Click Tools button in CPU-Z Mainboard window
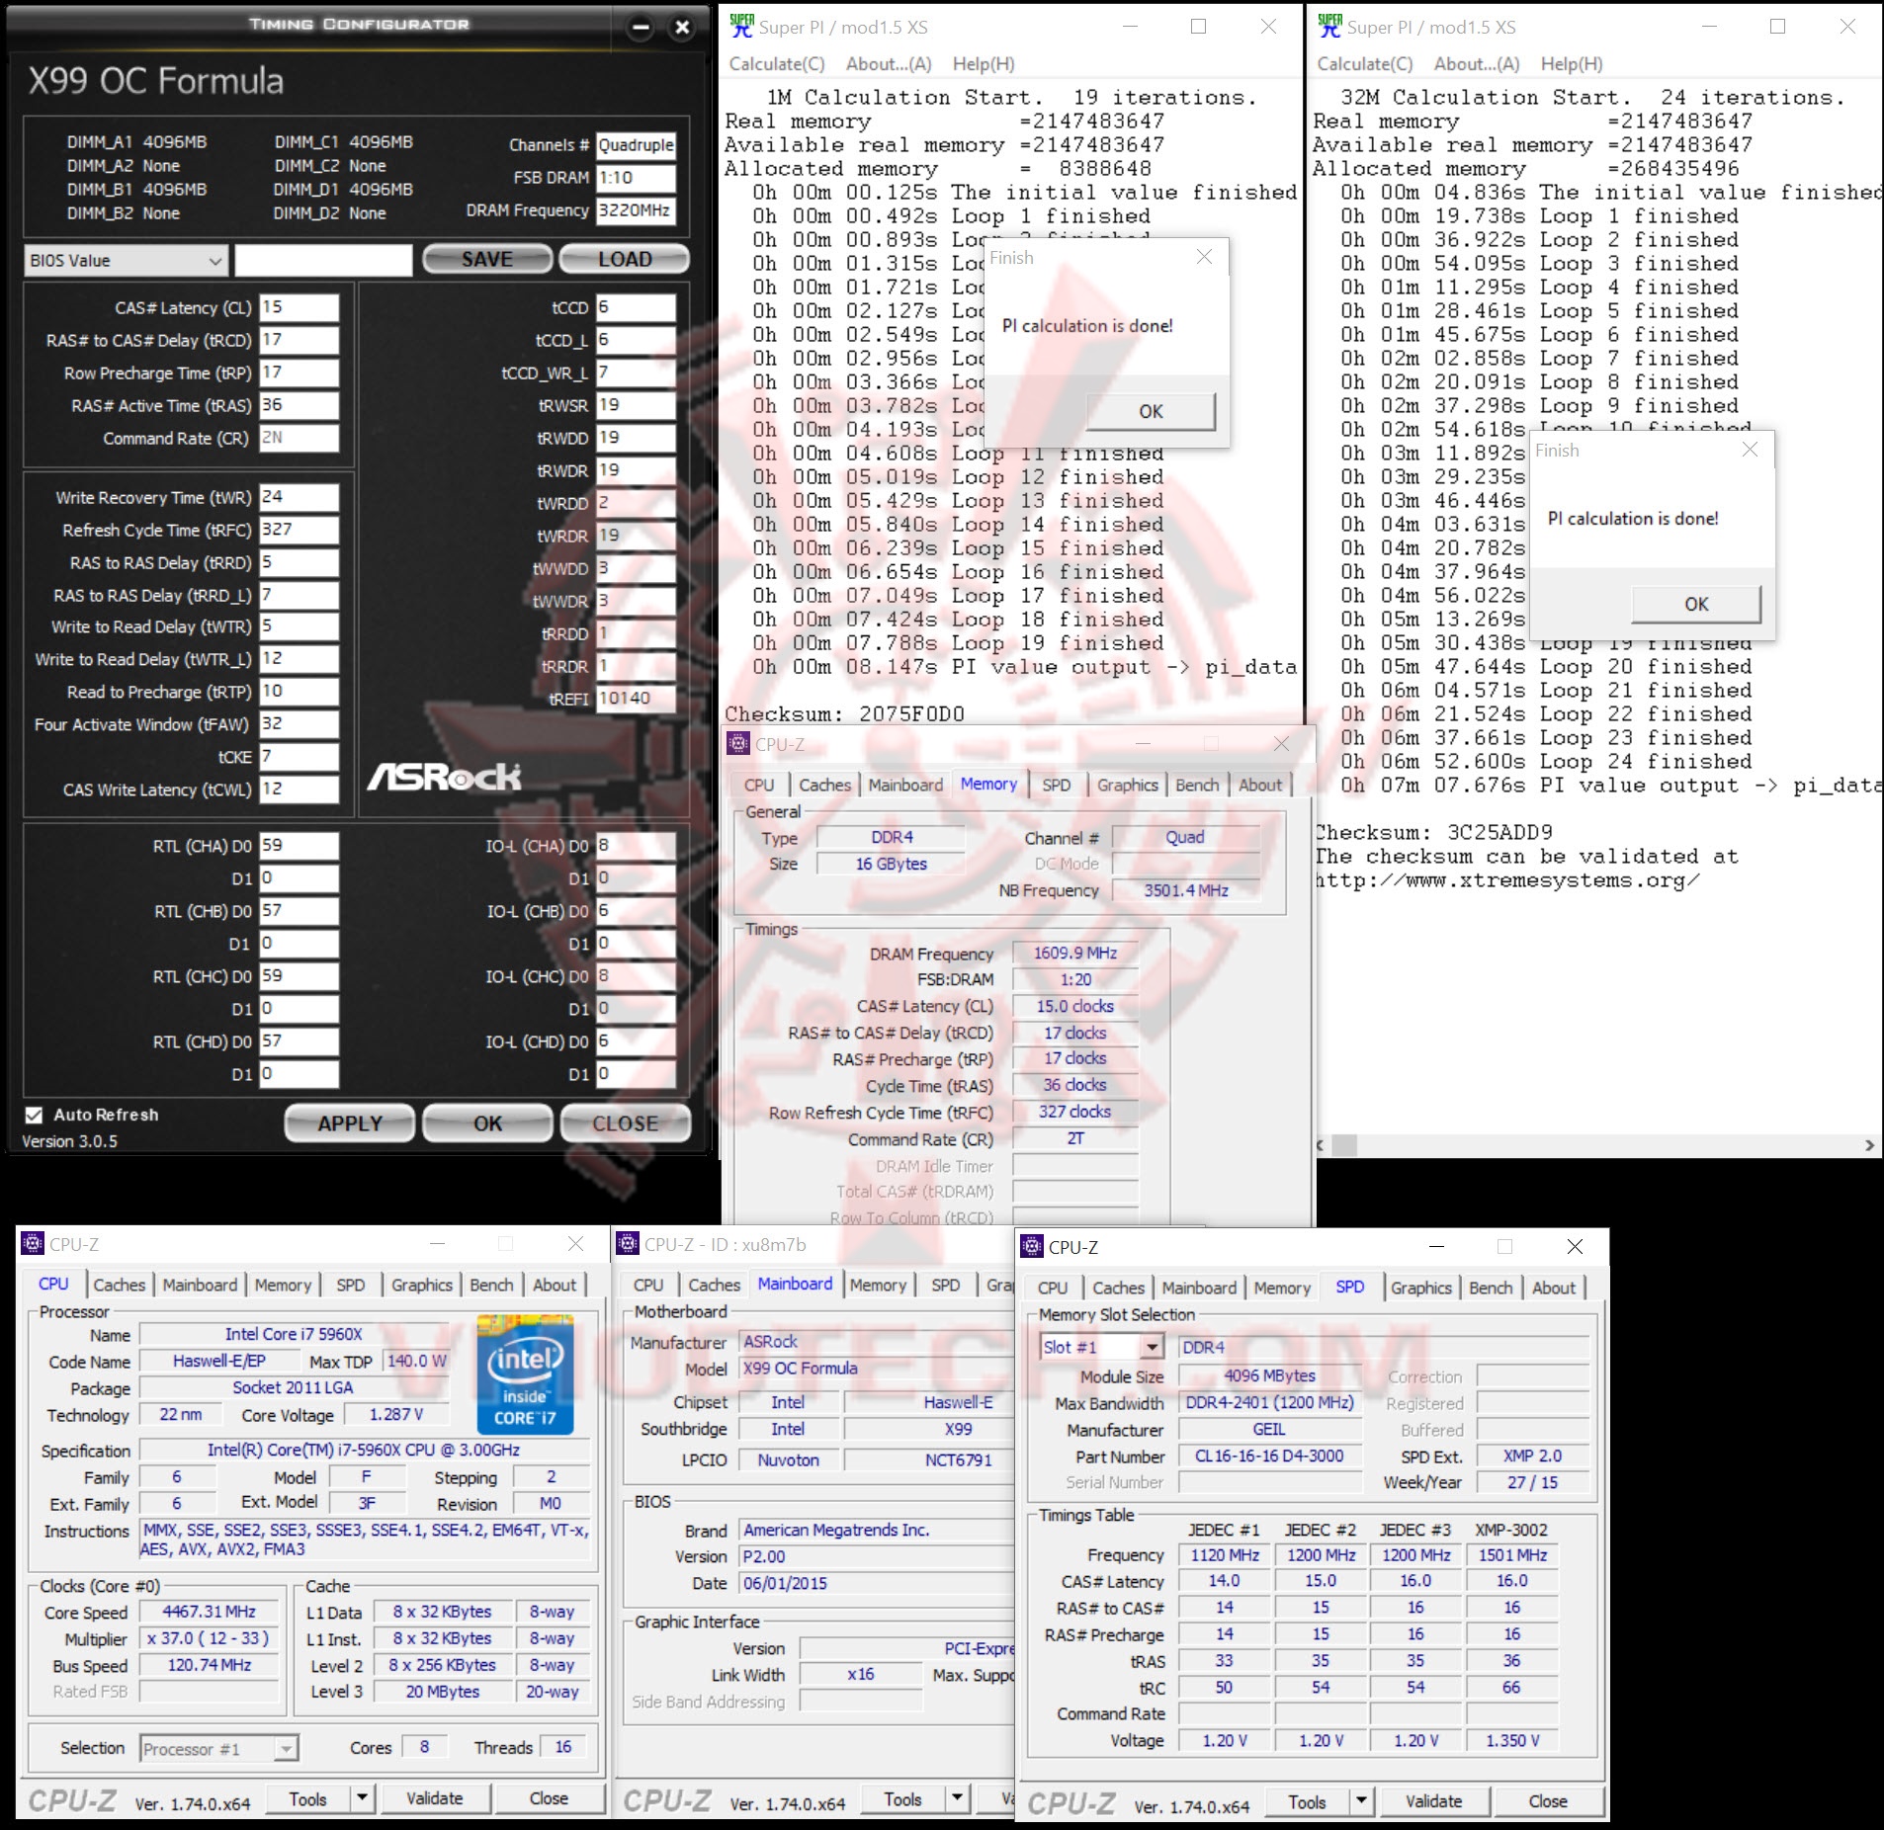The height and width of the screenshot is (1830, 1884). 902,1799
